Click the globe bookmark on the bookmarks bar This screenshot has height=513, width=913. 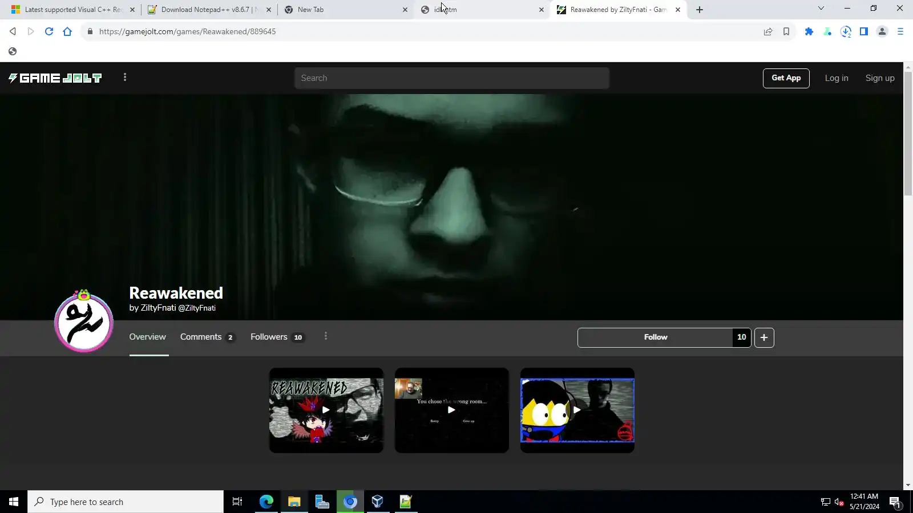pos(13,51)
